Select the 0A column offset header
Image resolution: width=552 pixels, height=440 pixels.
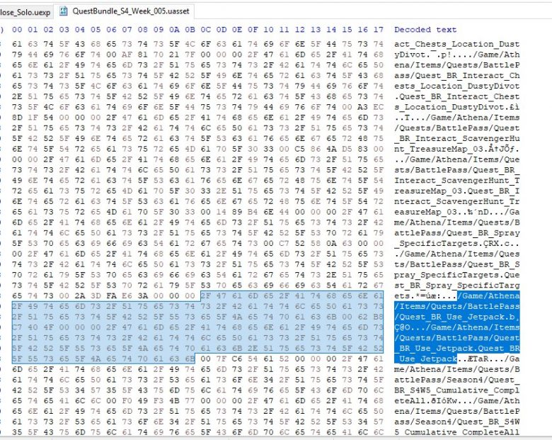coord(174,30)
